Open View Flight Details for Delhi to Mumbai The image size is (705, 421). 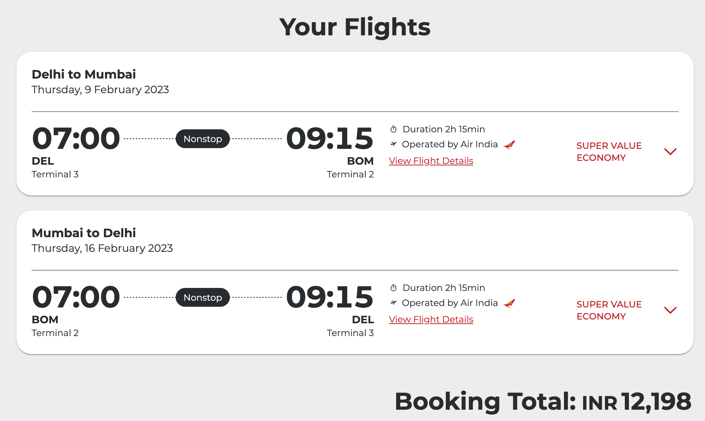(x=430, y=161)
